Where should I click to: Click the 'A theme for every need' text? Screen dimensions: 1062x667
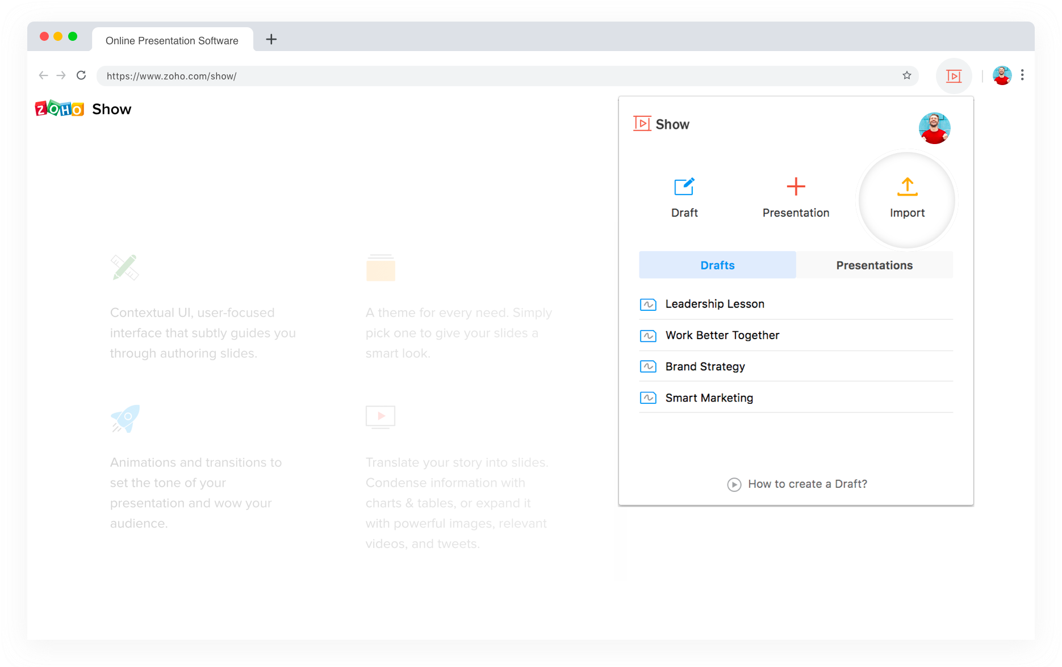459,333
